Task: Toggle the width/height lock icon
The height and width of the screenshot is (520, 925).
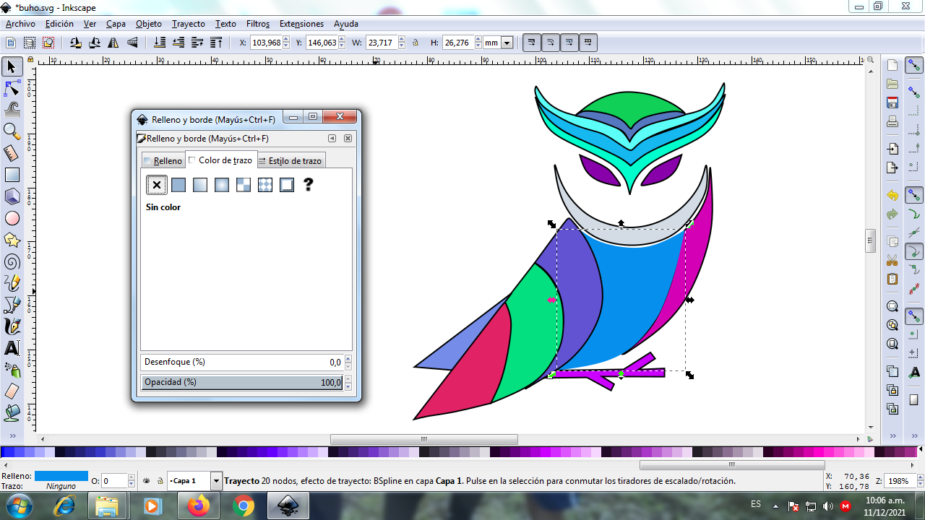Action: click(415, 43)
